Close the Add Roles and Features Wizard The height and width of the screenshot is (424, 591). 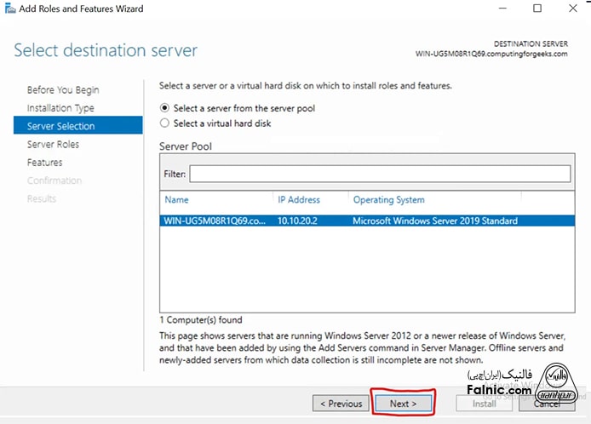(574, 9)
